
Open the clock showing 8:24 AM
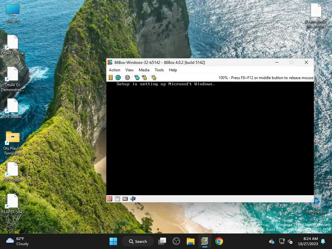(x=308, y=241)
